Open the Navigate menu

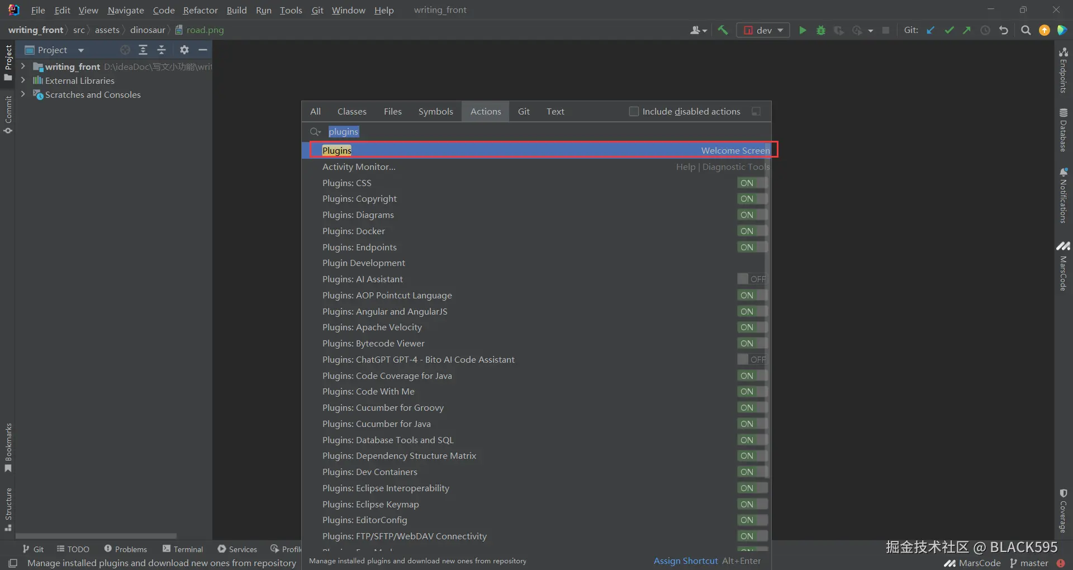click(126, 10)
